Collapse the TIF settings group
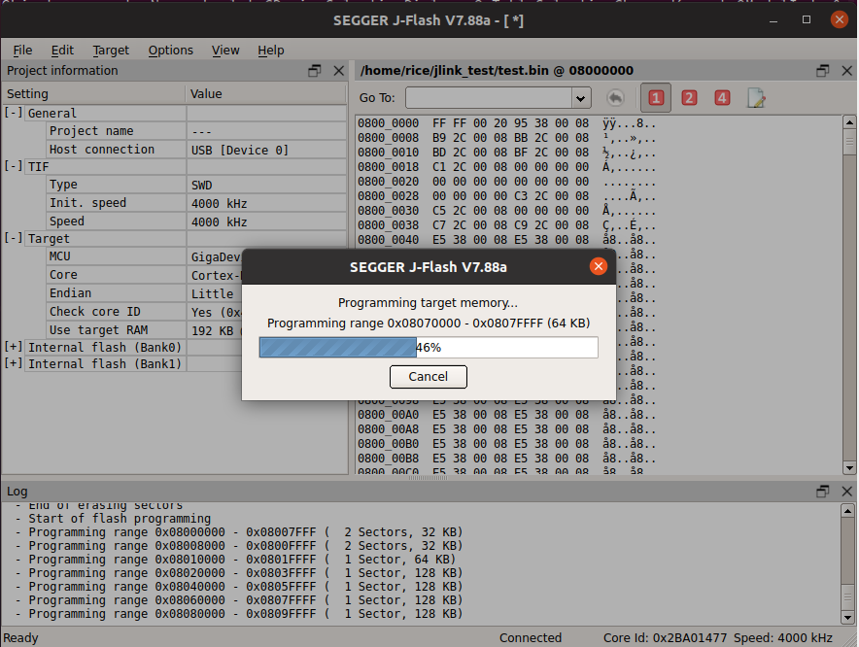859x647 pixels. (14, 166)
